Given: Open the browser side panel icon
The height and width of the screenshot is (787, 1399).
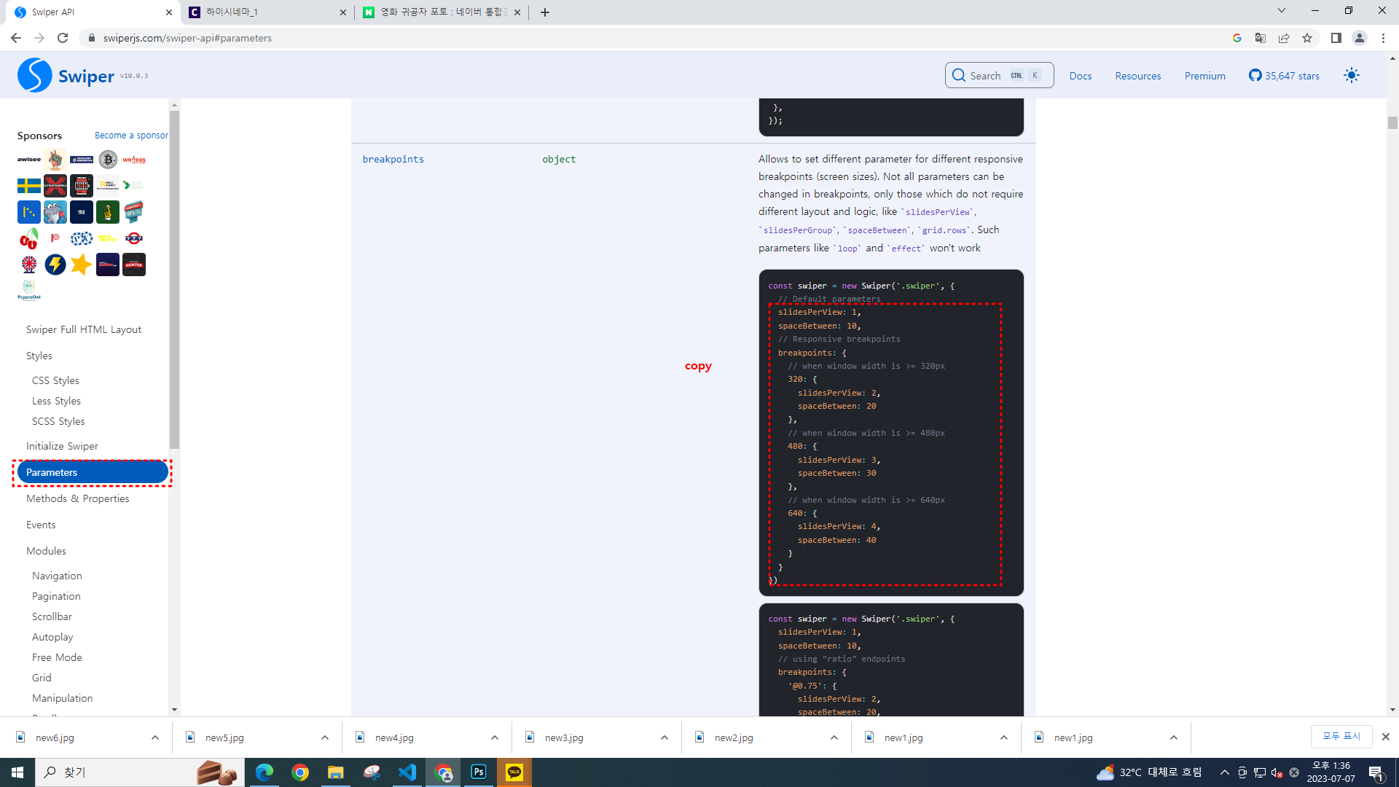Looking at the screenshot, I should tap(1336, 38).
